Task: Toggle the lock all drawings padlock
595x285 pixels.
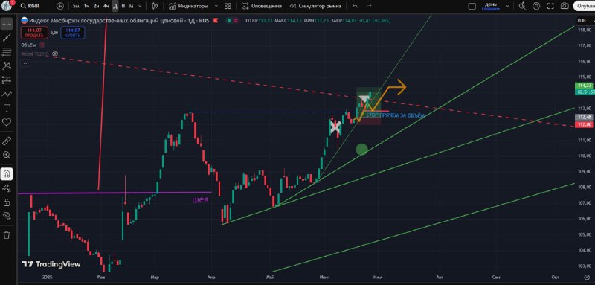Action: (7, 202)
